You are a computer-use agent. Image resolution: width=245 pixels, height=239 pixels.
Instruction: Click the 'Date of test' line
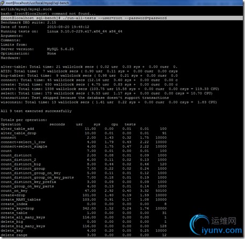[x=45, y=27]
